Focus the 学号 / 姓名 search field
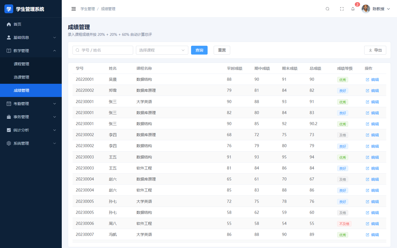Image resolution: width=397 pixels, height=248 pixels. point(103,50)
